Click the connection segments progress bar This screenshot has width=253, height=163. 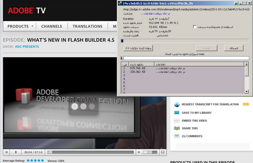click(x=185, y=58)
